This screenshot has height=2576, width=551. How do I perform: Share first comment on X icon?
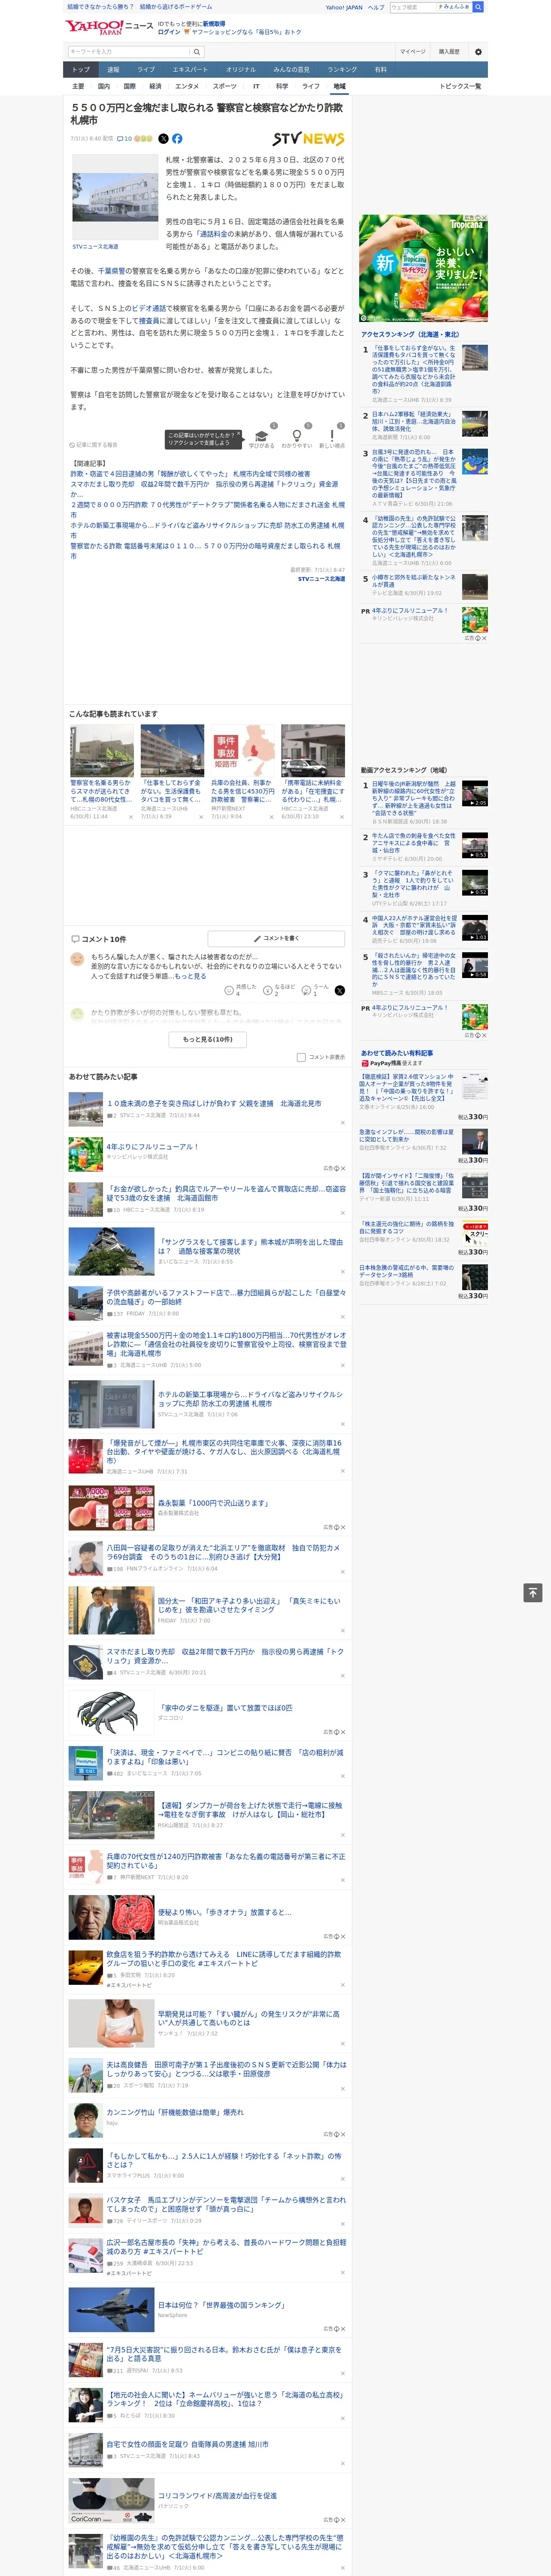(339, 990)
